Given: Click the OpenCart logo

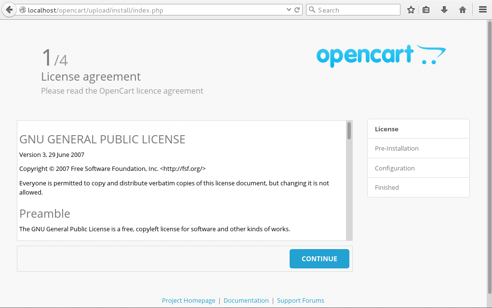Looking at the screenshot, I should tap(381, 56).
